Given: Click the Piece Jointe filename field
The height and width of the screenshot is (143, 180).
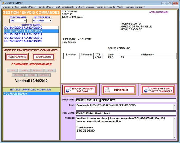Looking at the screenshot, I should coord(126,114).
